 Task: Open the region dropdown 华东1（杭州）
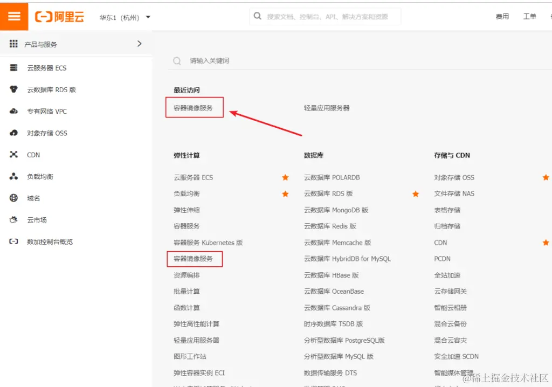(125, 17)
